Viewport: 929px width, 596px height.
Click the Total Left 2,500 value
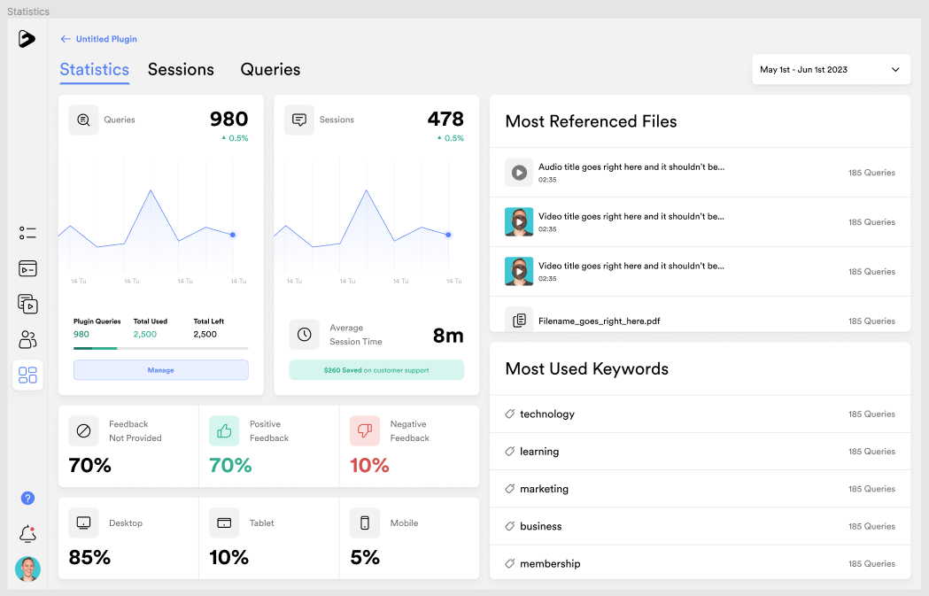click(205, 334)
